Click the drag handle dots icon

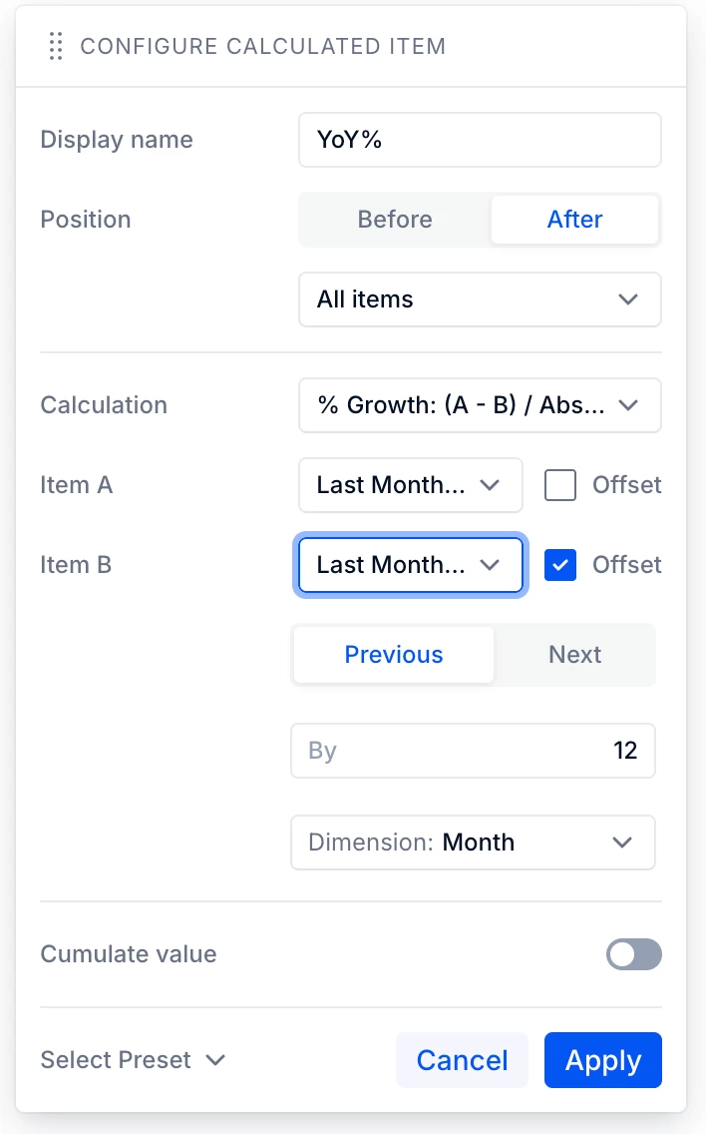point(56,46)
